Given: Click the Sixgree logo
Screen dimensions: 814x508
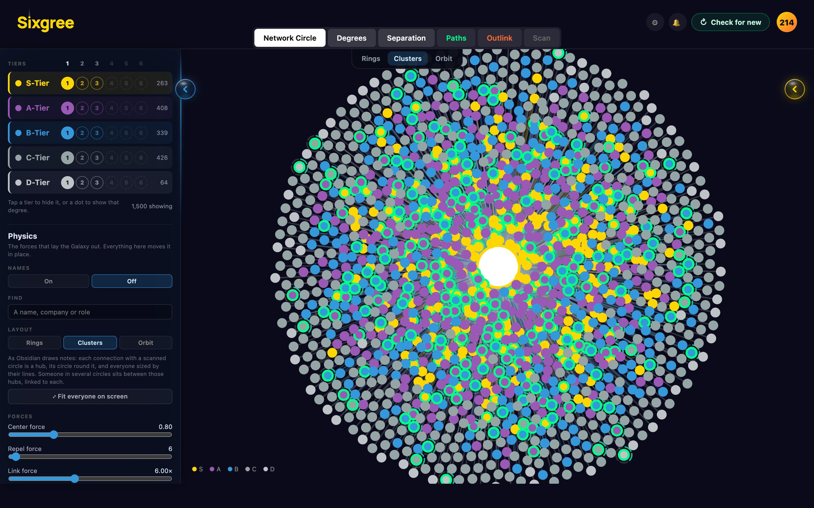Looking at the screenshot, I should click(x=45, y=23).
